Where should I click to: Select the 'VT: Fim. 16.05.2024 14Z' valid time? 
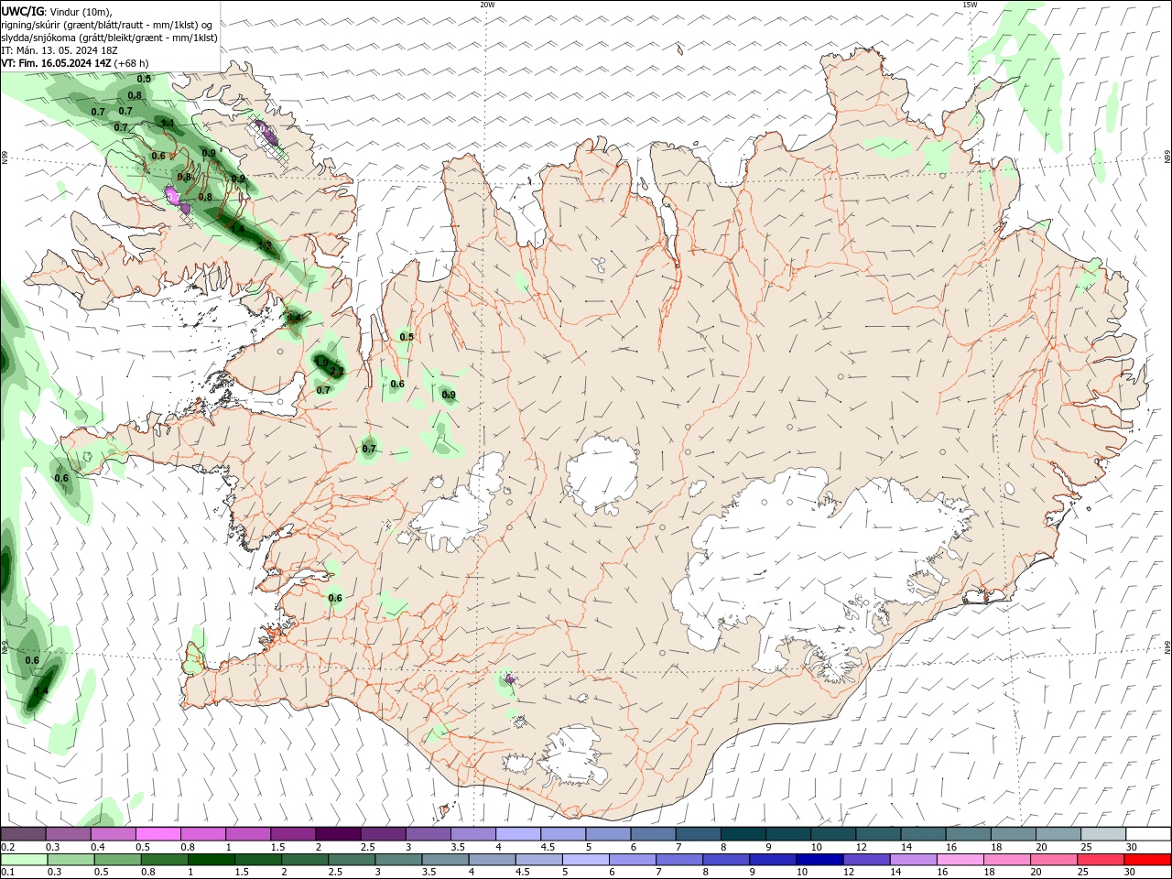(57, 63)
